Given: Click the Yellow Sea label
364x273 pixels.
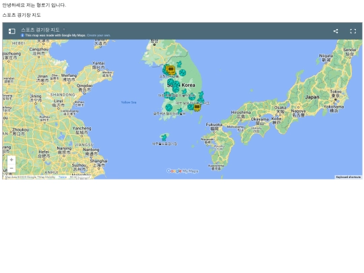Looking at the screenshot, I should click(x=129, y=102).
